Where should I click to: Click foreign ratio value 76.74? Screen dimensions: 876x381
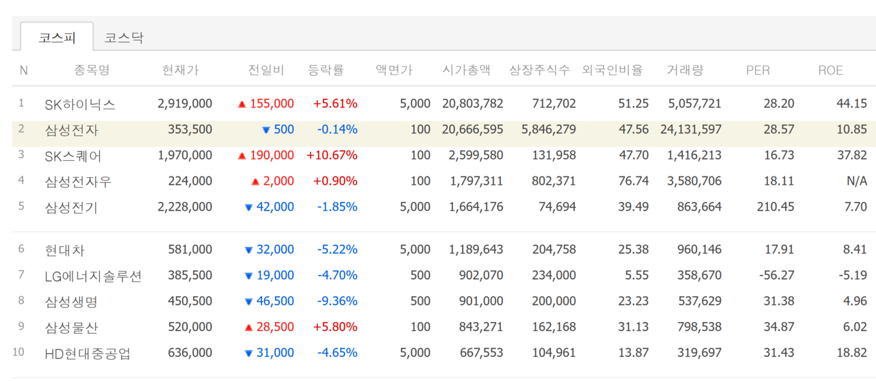(633, 181)
